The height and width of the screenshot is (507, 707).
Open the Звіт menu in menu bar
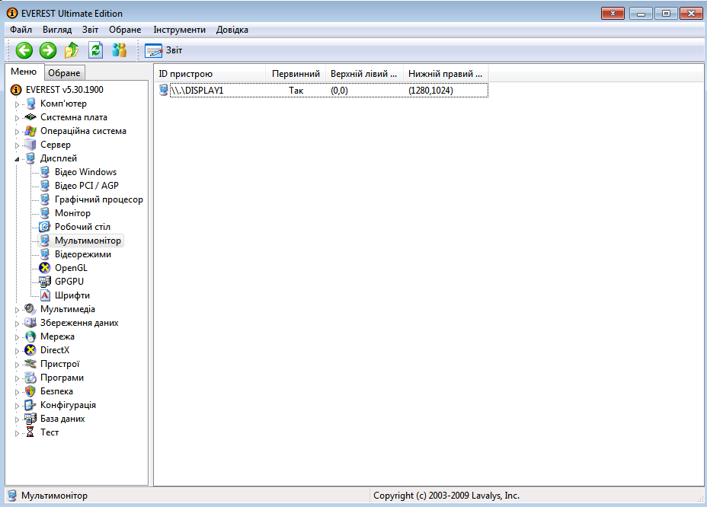coord(90,30)
